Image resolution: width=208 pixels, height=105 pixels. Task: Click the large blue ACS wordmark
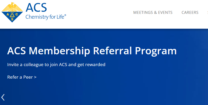[x=36, y=7]
